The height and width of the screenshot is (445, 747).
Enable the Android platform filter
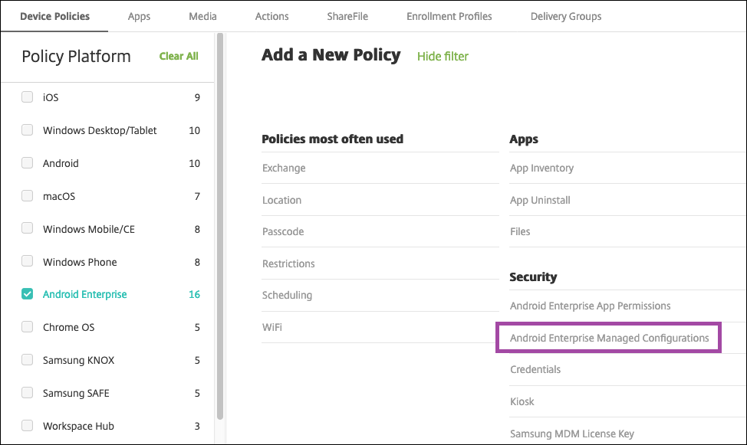tap(28, 163)
